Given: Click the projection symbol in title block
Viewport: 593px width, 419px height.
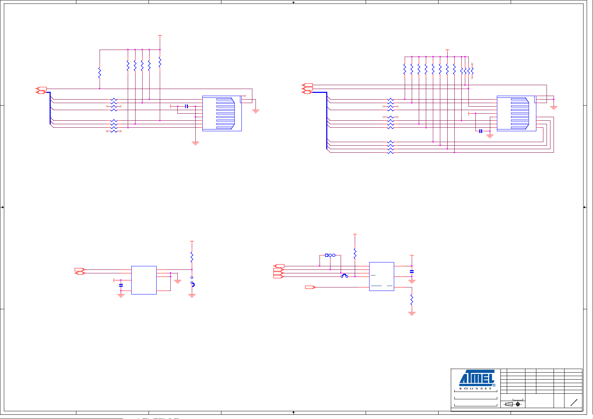Looking at the screenshot, I should (x=512, y=404).
